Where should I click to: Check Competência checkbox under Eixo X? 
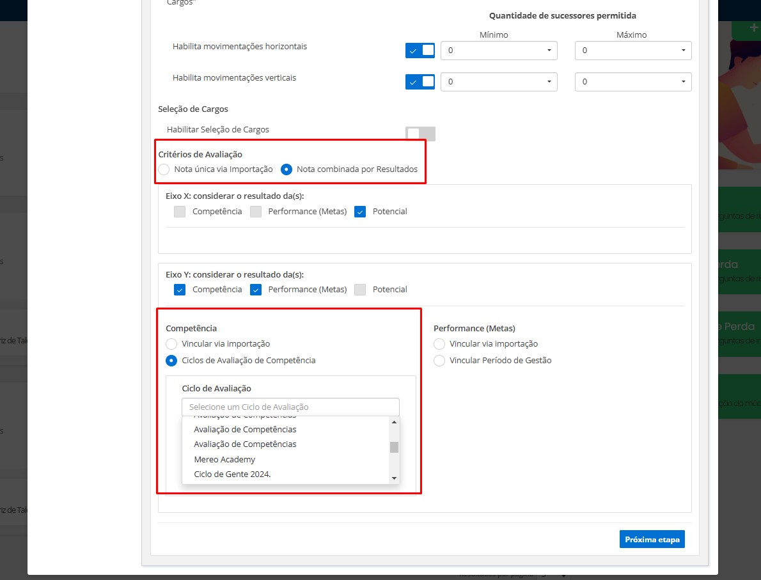click(x=180, y=212)
